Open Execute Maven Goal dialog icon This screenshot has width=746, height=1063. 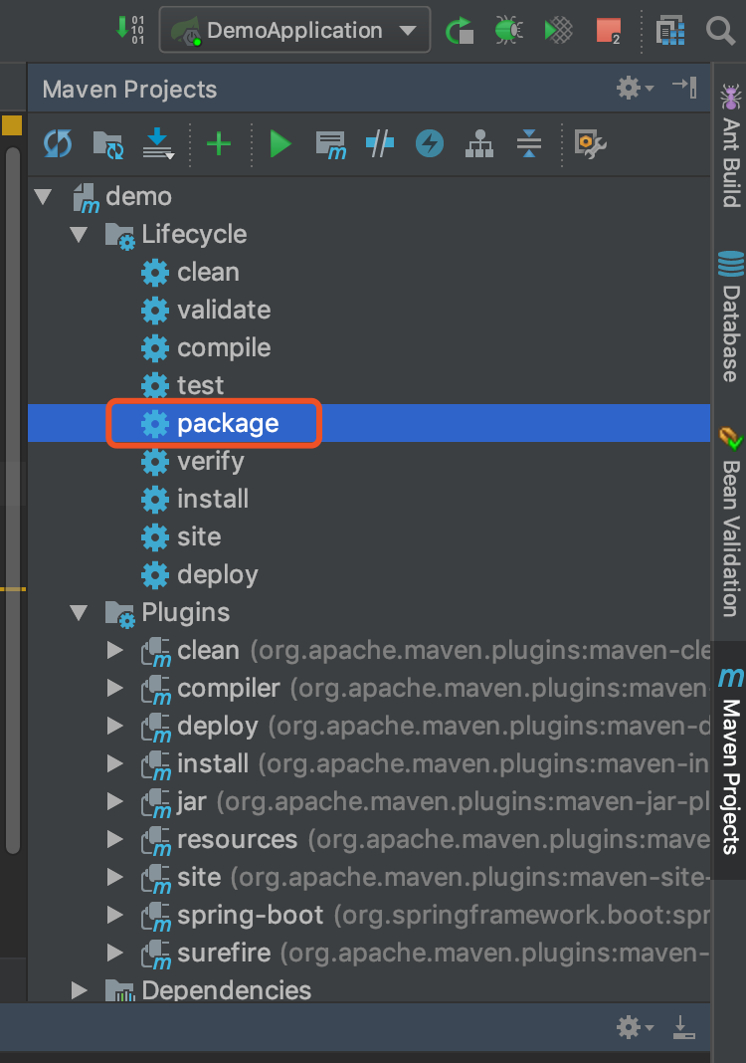click(x=330, y=144)
